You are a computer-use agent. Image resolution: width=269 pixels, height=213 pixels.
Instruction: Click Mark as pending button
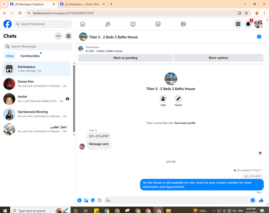[125, 58]
